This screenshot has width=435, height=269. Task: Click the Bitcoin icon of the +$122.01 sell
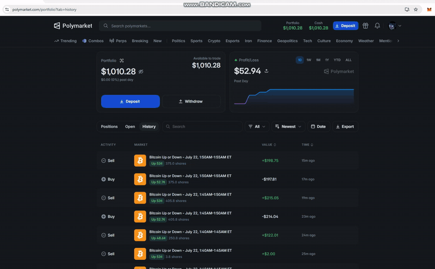tap(140, 235)
